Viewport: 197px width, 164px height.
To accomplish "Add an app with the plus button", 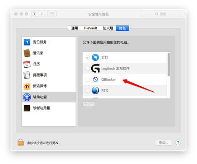I will [86, 104].
